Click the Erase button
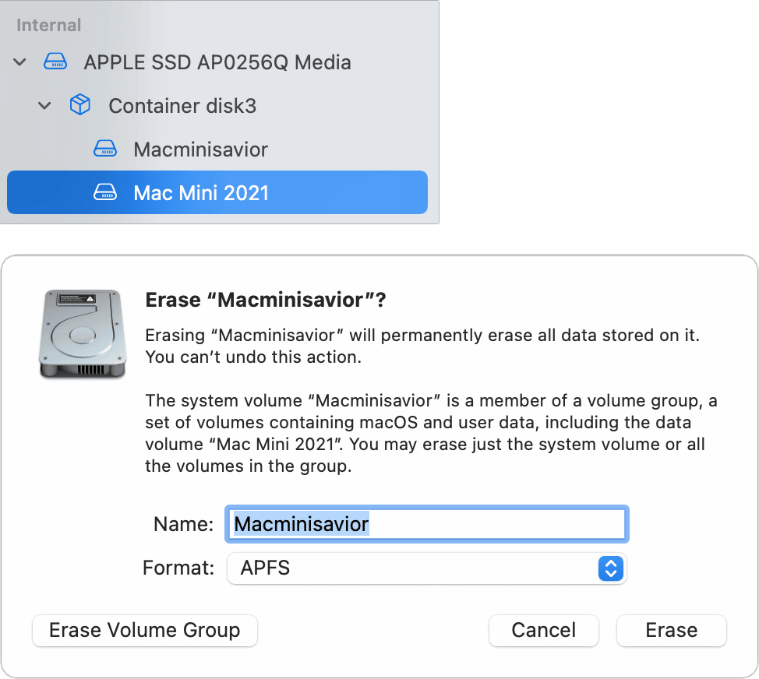This screenshot has height=679, width=759. (x=671, y=630)
